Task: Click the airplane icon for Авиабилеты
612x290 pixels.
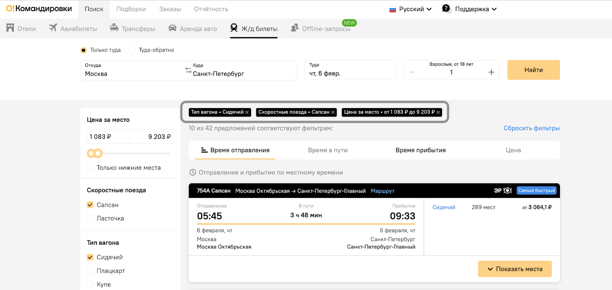Action: [53, 28]
